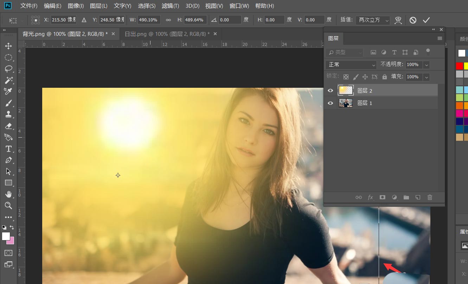Open the 类型 layer filter dropdown
The image size is (468, 284).
(344, 52)
